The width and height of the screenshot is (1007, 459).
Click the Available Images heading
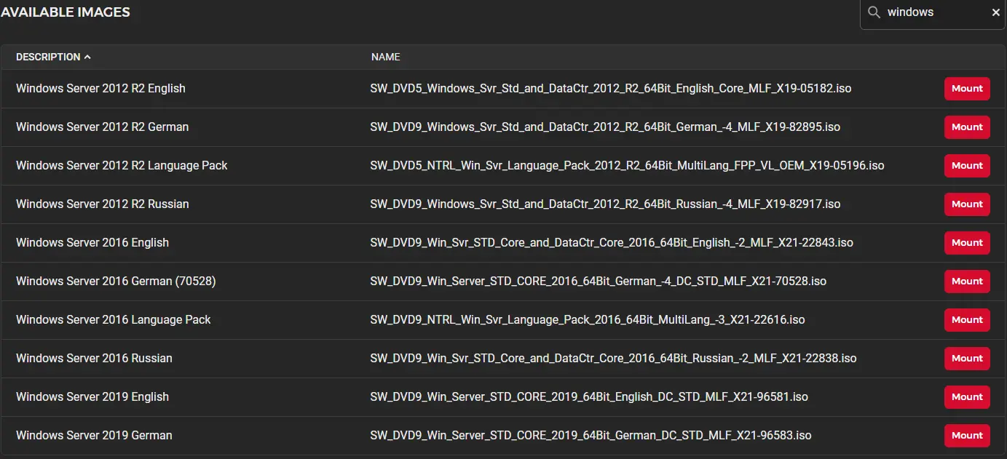(x=66, y=12)
